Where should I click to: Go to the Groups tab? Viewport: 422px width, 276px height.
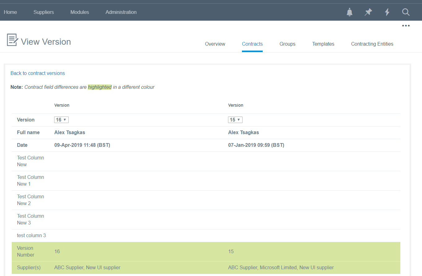tap(287, 44)
